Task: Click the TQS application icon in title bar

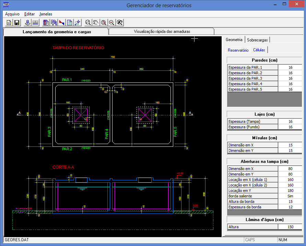Action: click(x=6, y=5)
